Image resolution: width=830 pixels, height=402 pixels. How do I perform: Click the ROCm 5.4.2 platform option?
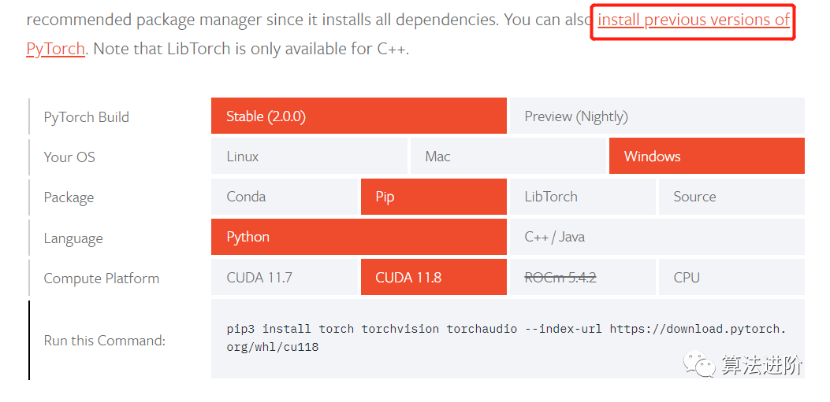[x=582, y=278]
